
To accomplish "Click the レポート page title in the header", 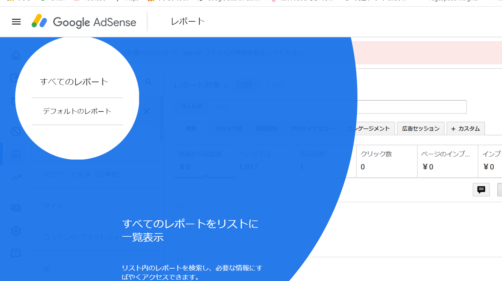I will tap(188, 22).
